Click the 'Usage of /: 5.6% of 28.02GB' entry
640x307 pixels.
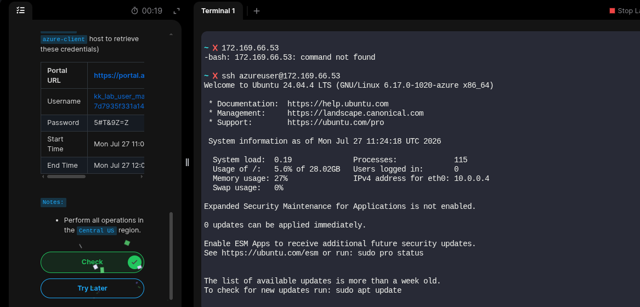[x=276, y=169]
